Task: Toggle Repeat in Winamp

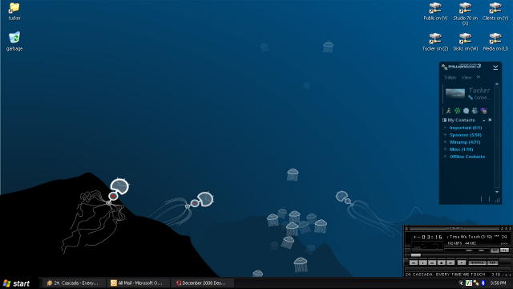Action: coord(493,263)
